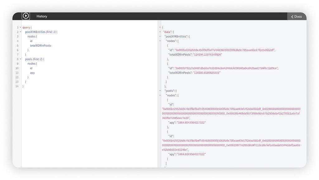Select the first totalXORInPools value 124194.22076345926
Image resolution: width=319 pixels, height=180 pixels.
pyautogui.click(x=207, y=55)
